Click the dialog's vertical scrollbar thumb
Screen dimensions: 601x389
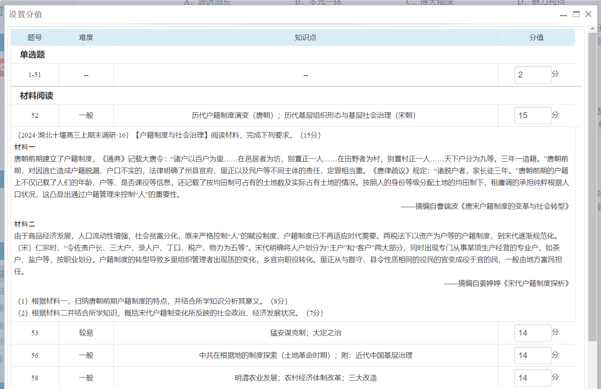coord(592,186)
